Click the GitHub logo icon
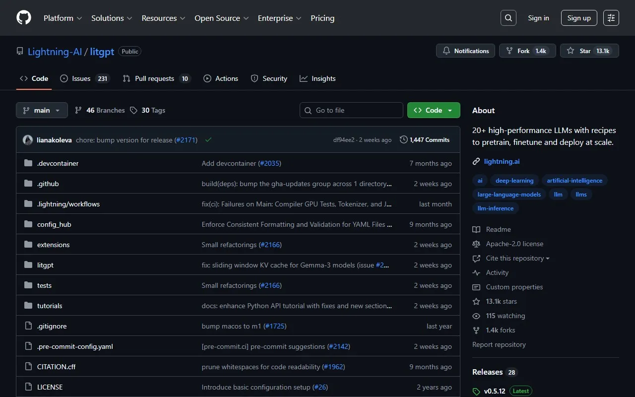 [24, 18]
